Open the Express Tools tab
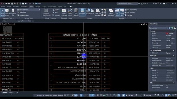 (x=62, y=7)
